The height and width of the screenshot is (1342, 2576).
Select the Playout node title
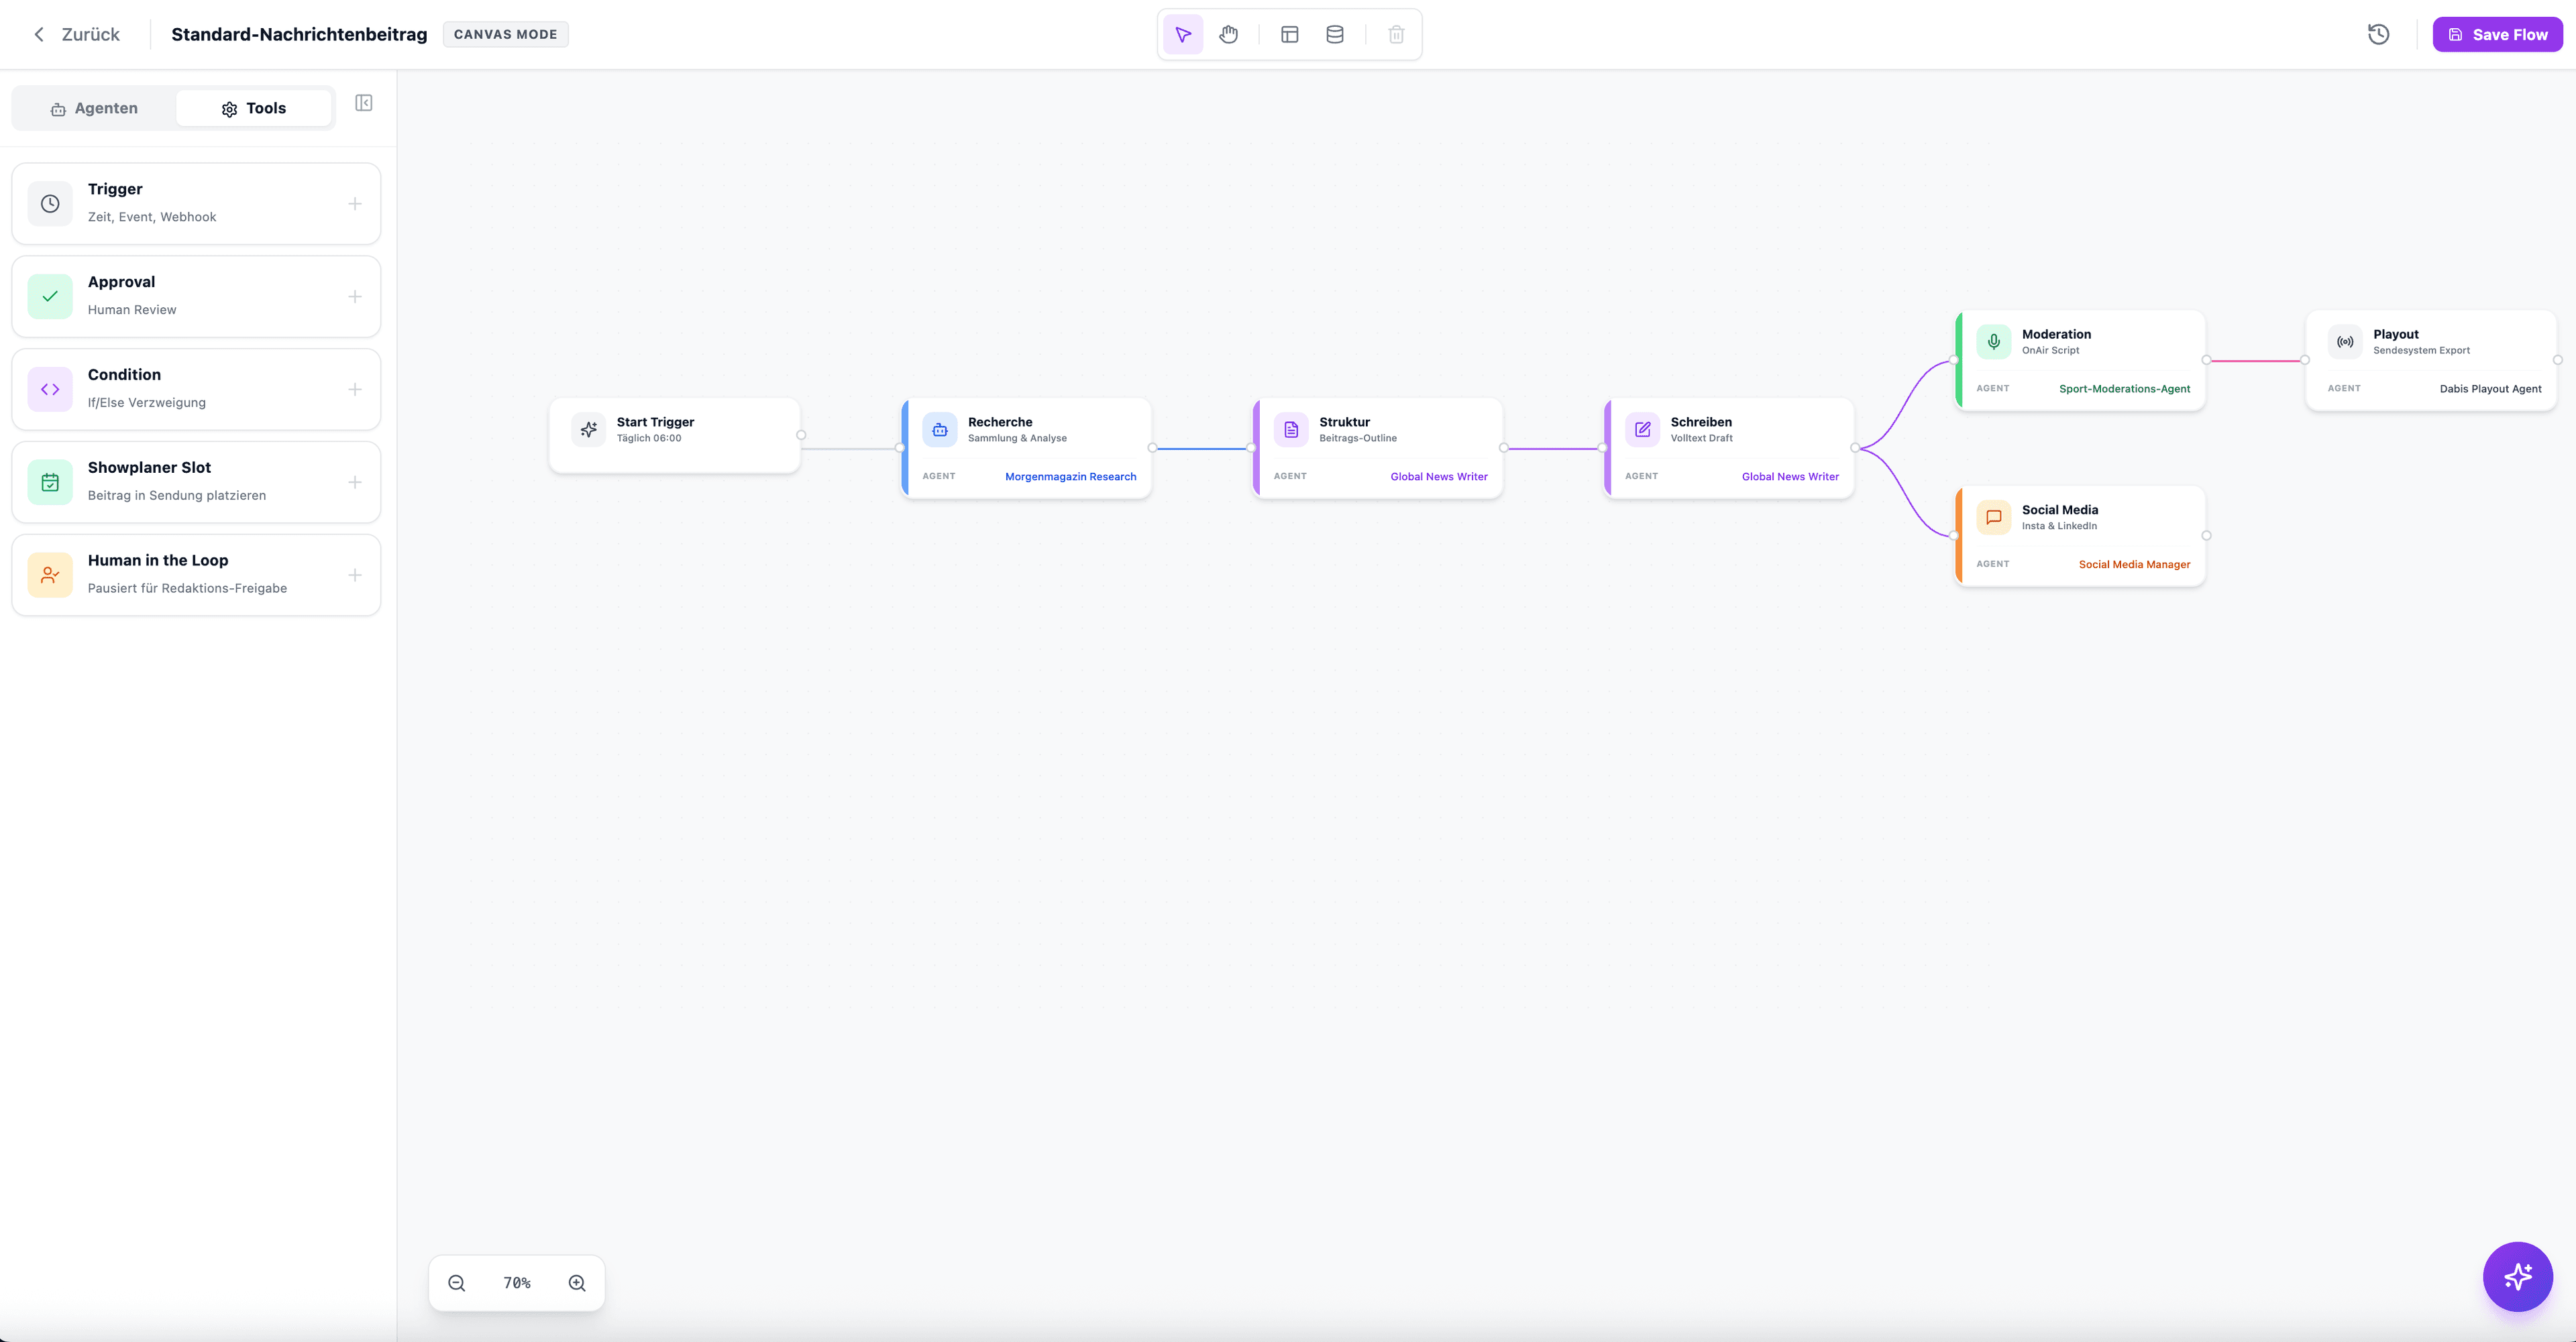2396,334
